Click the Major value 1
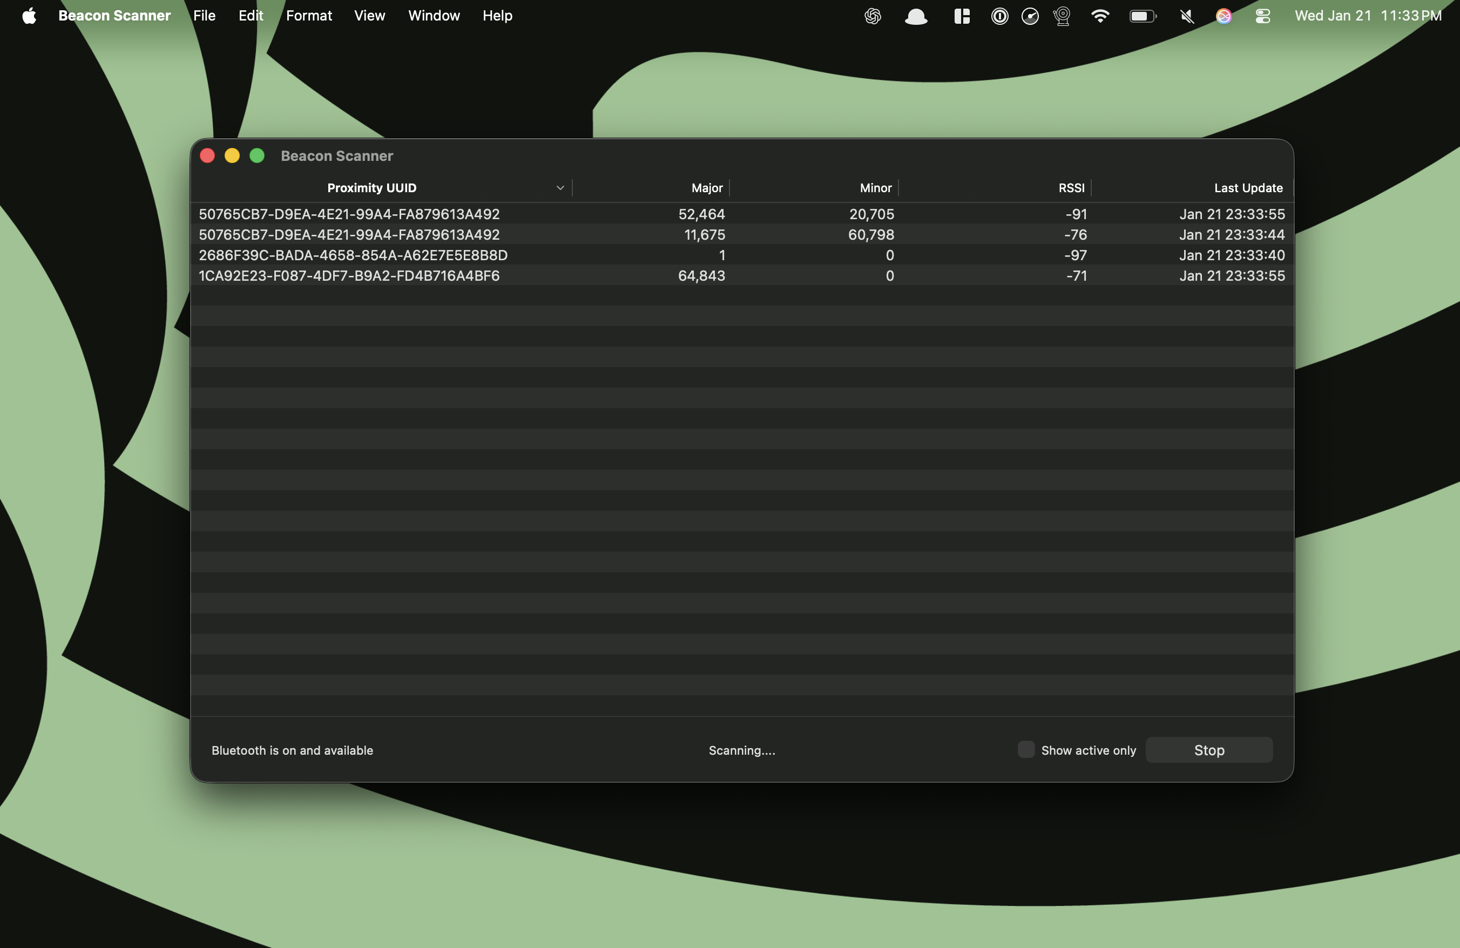This screenshot has height=948, width=1460. [x=722, y=255]
